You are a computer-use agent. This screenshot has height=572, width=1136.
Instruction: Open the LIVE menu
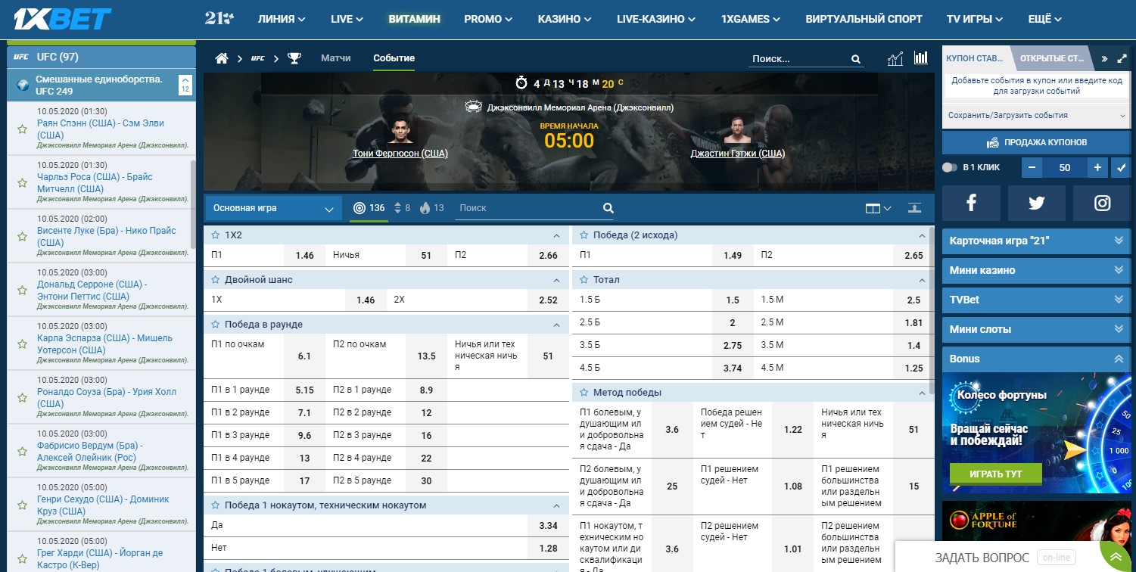pyautogui.click(x=347, y=19)
